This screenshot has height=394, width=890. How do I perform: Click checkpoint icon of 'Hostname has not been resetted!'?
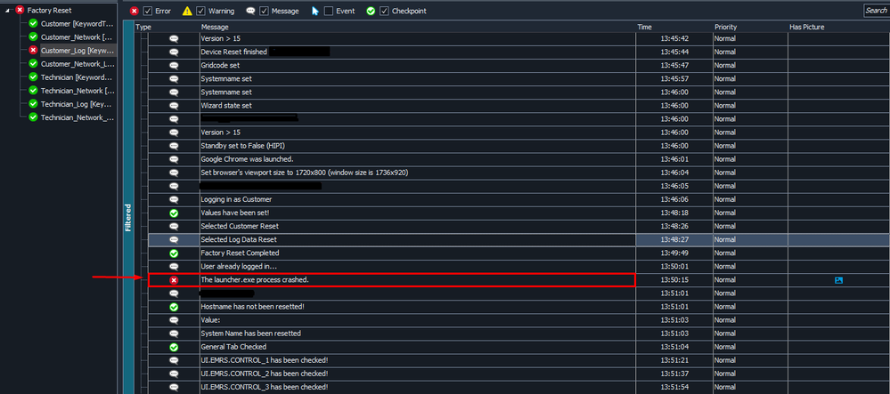pyautogui.click(x=175, y=307)
